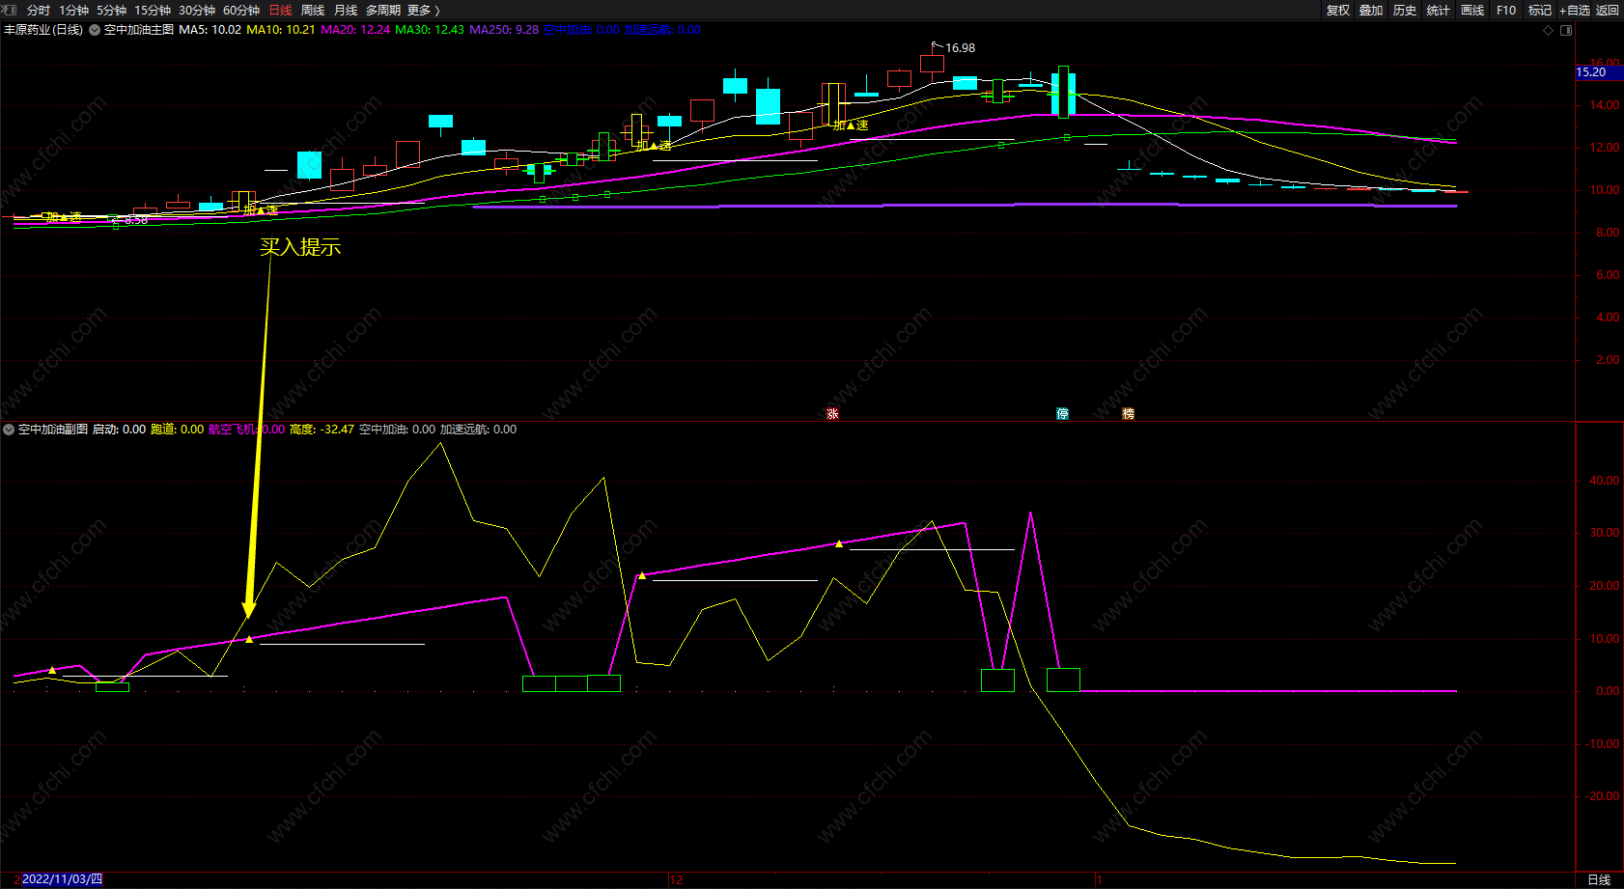
Task: Switch to 日线 daily chart tab
Action: pos(280,10)
